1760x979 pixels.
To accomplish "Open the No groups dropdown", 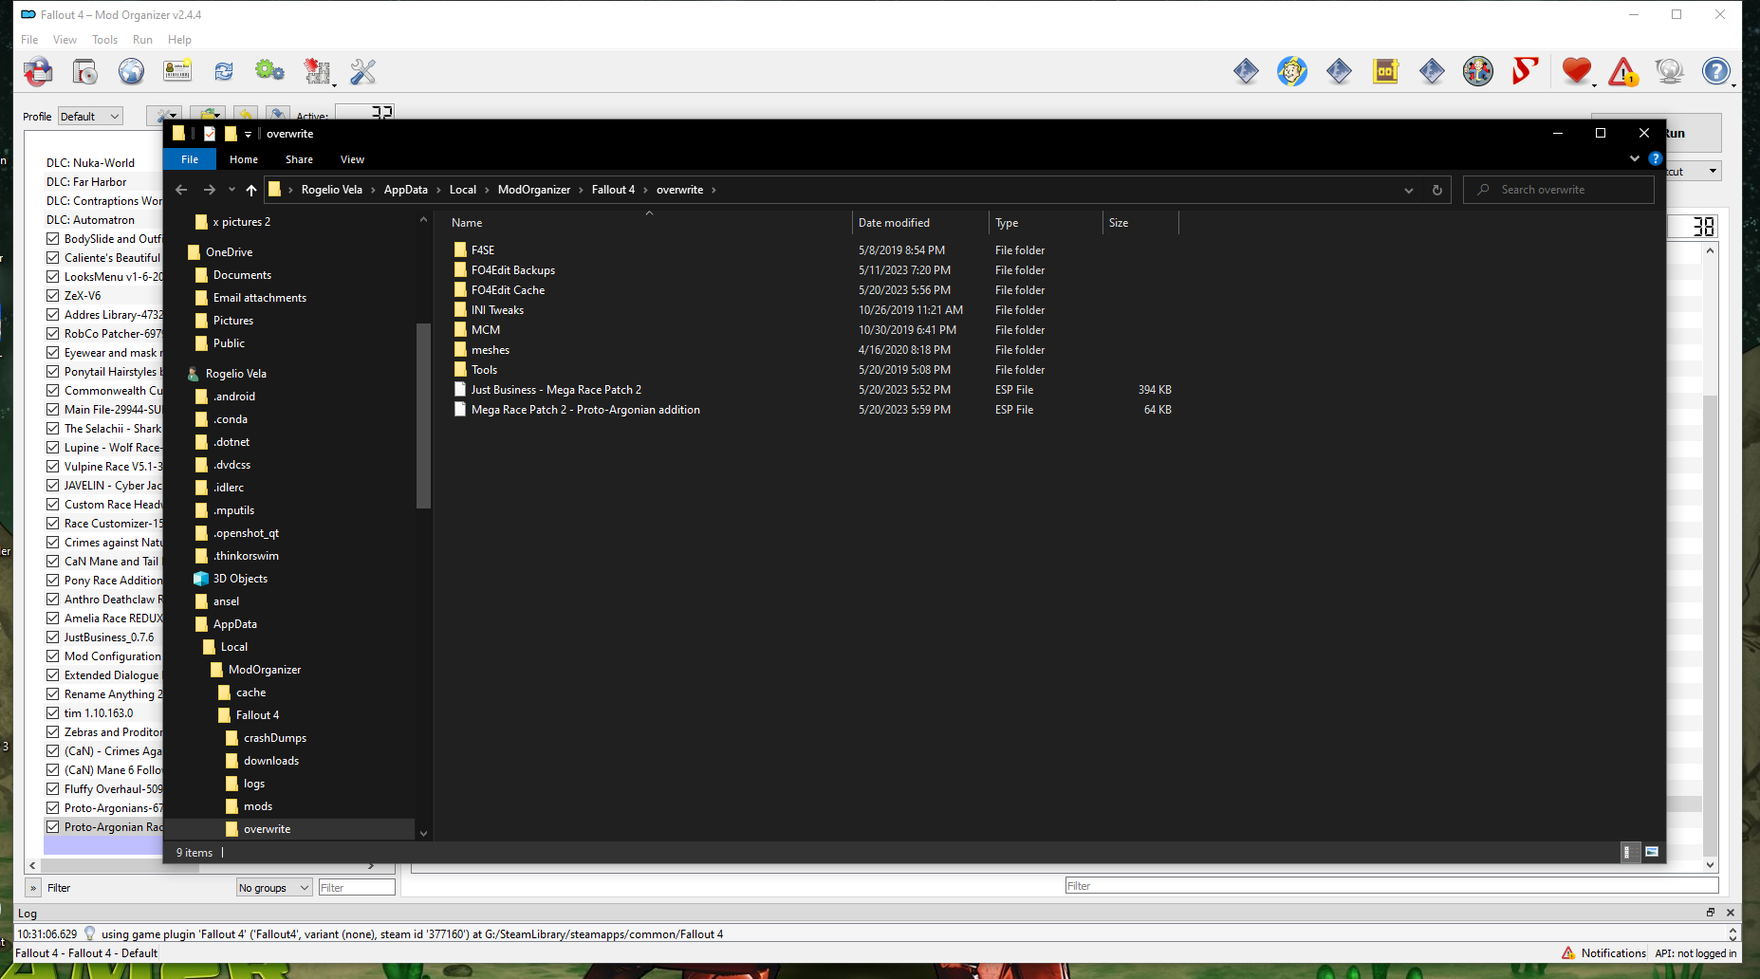I will pos(274,888).
